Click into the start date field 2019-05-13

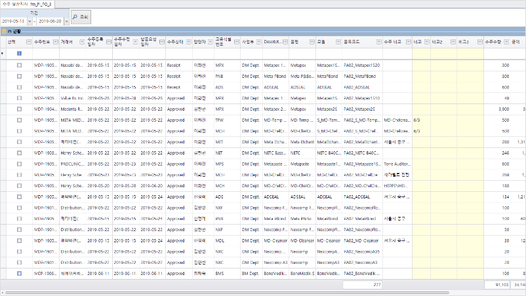coord(14,21)
